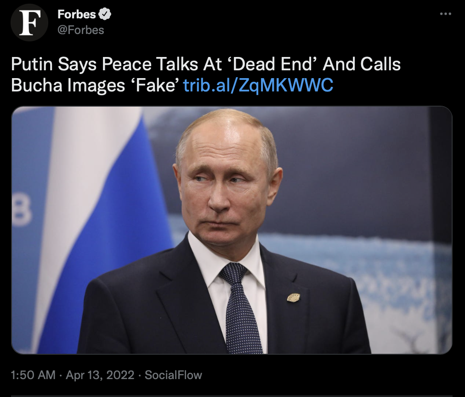The height and width of the screenshot is (397, 465).
Task: Click the Forbes display name
Action: [77, 14]
